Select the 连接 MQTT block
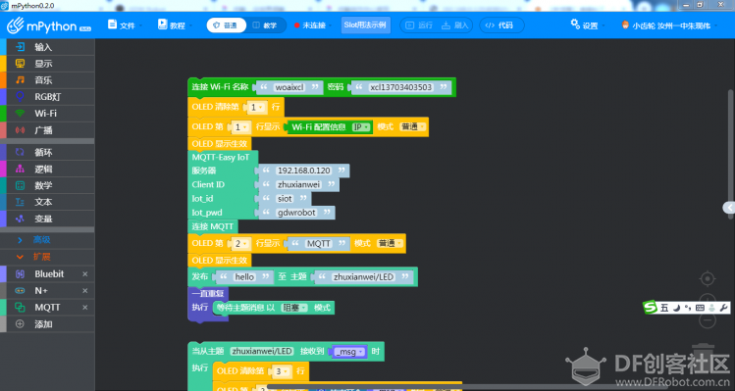This screenshot has height=391, width=735. (x=212, y=226)
